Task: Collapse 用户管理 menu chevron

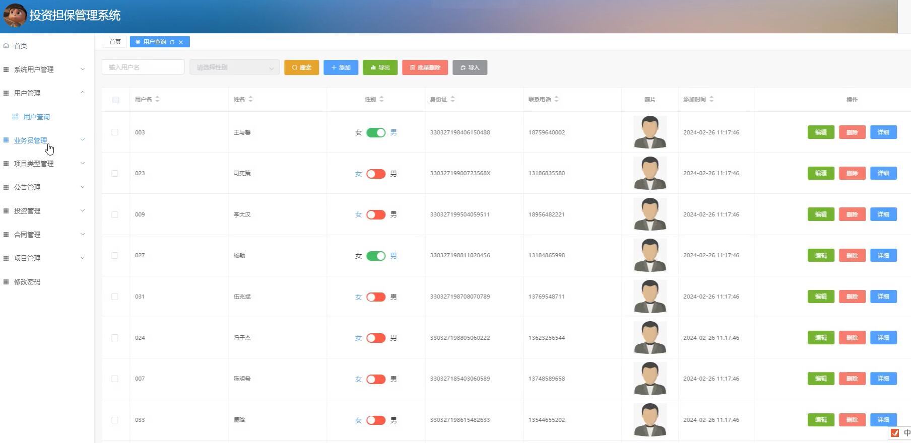Action: point(83,93)
